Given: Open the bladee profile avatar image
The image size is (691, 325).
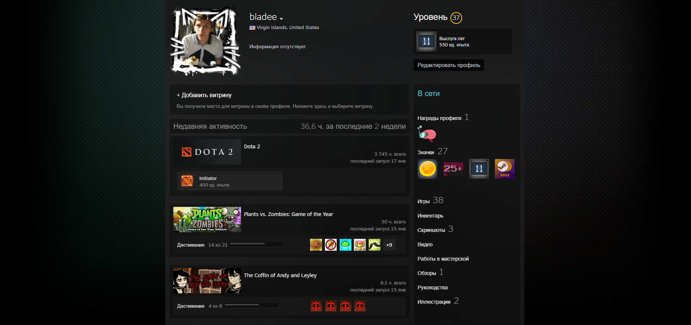Looking at the screenshot, I should (205, 41).
